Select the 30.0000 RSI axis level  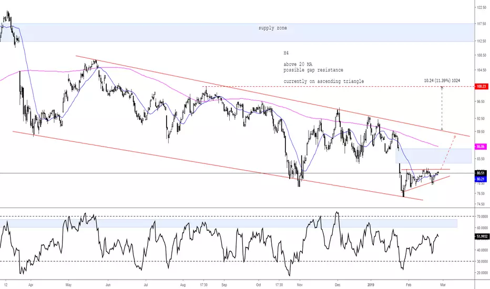(x=482, y=262)
